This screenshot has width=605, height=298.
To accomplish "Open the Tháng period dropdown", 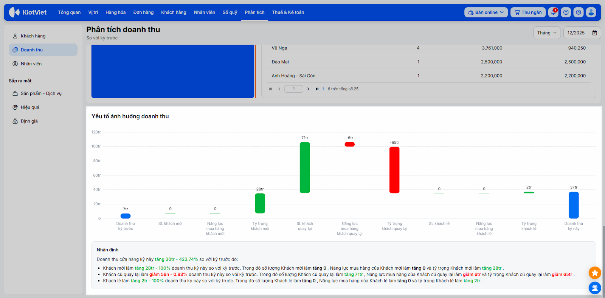I will (x=547, y=33).
